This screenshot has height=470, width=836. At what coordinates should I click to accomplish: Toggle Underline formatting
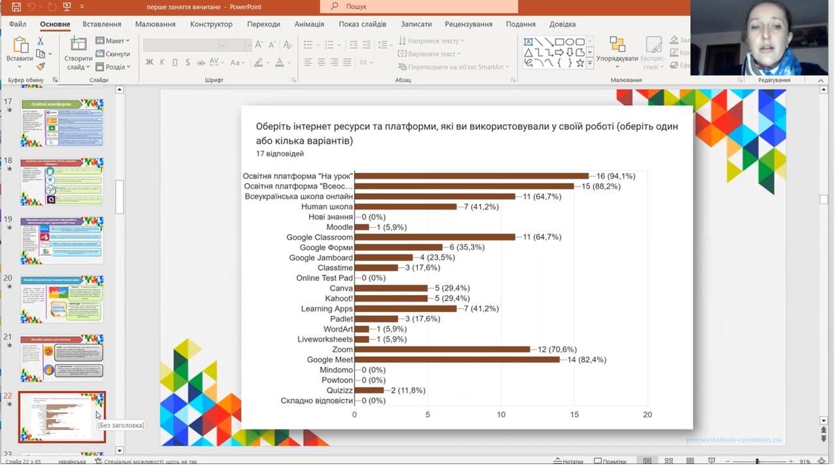[x=174, y=63]
